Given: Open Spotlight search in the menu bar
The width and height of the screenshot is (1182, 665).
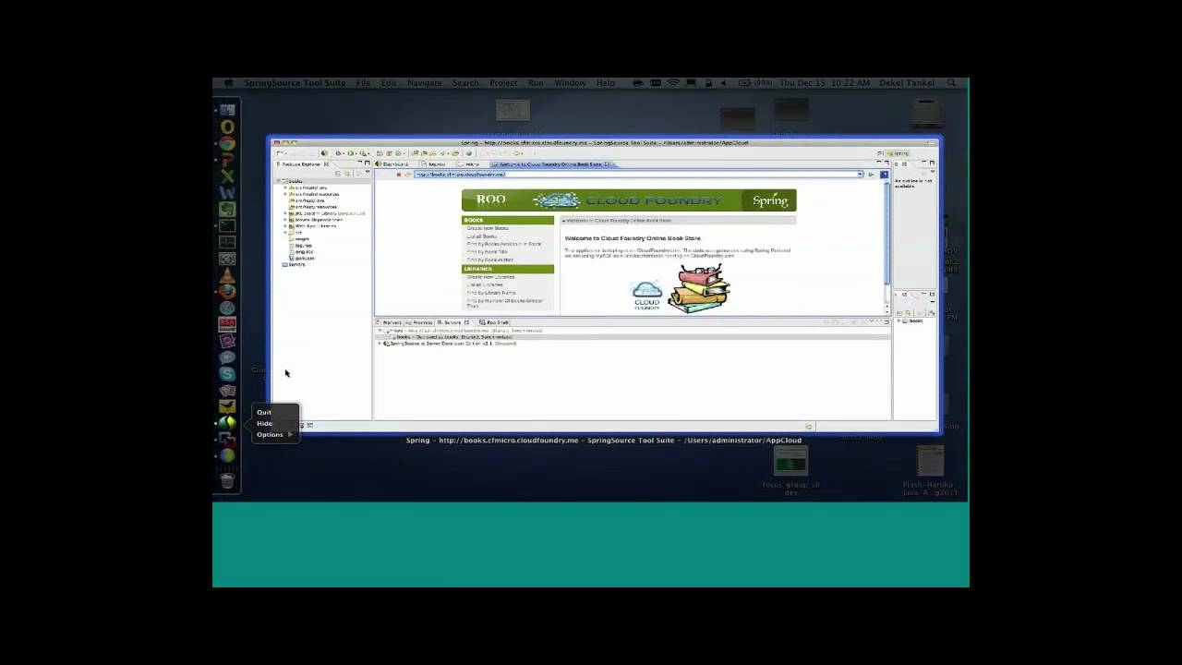Looking at the screenshot, I should (x=951, y=83).
